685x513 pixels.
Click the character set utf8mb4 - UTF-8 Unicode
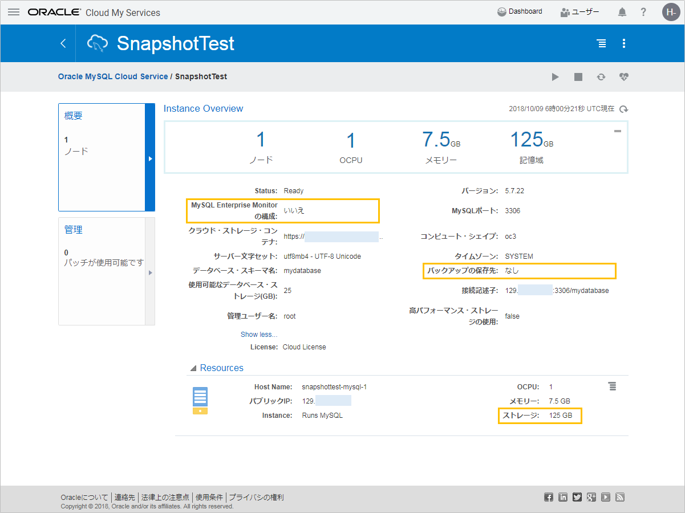[322, 256]
